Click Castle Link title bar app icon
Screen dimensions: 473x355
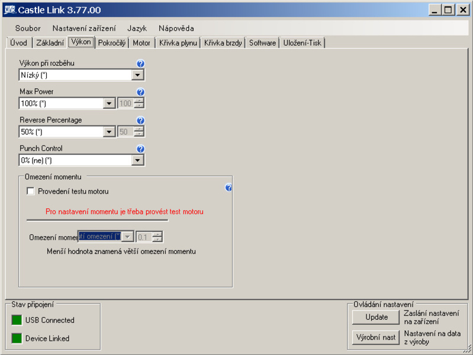9,9
